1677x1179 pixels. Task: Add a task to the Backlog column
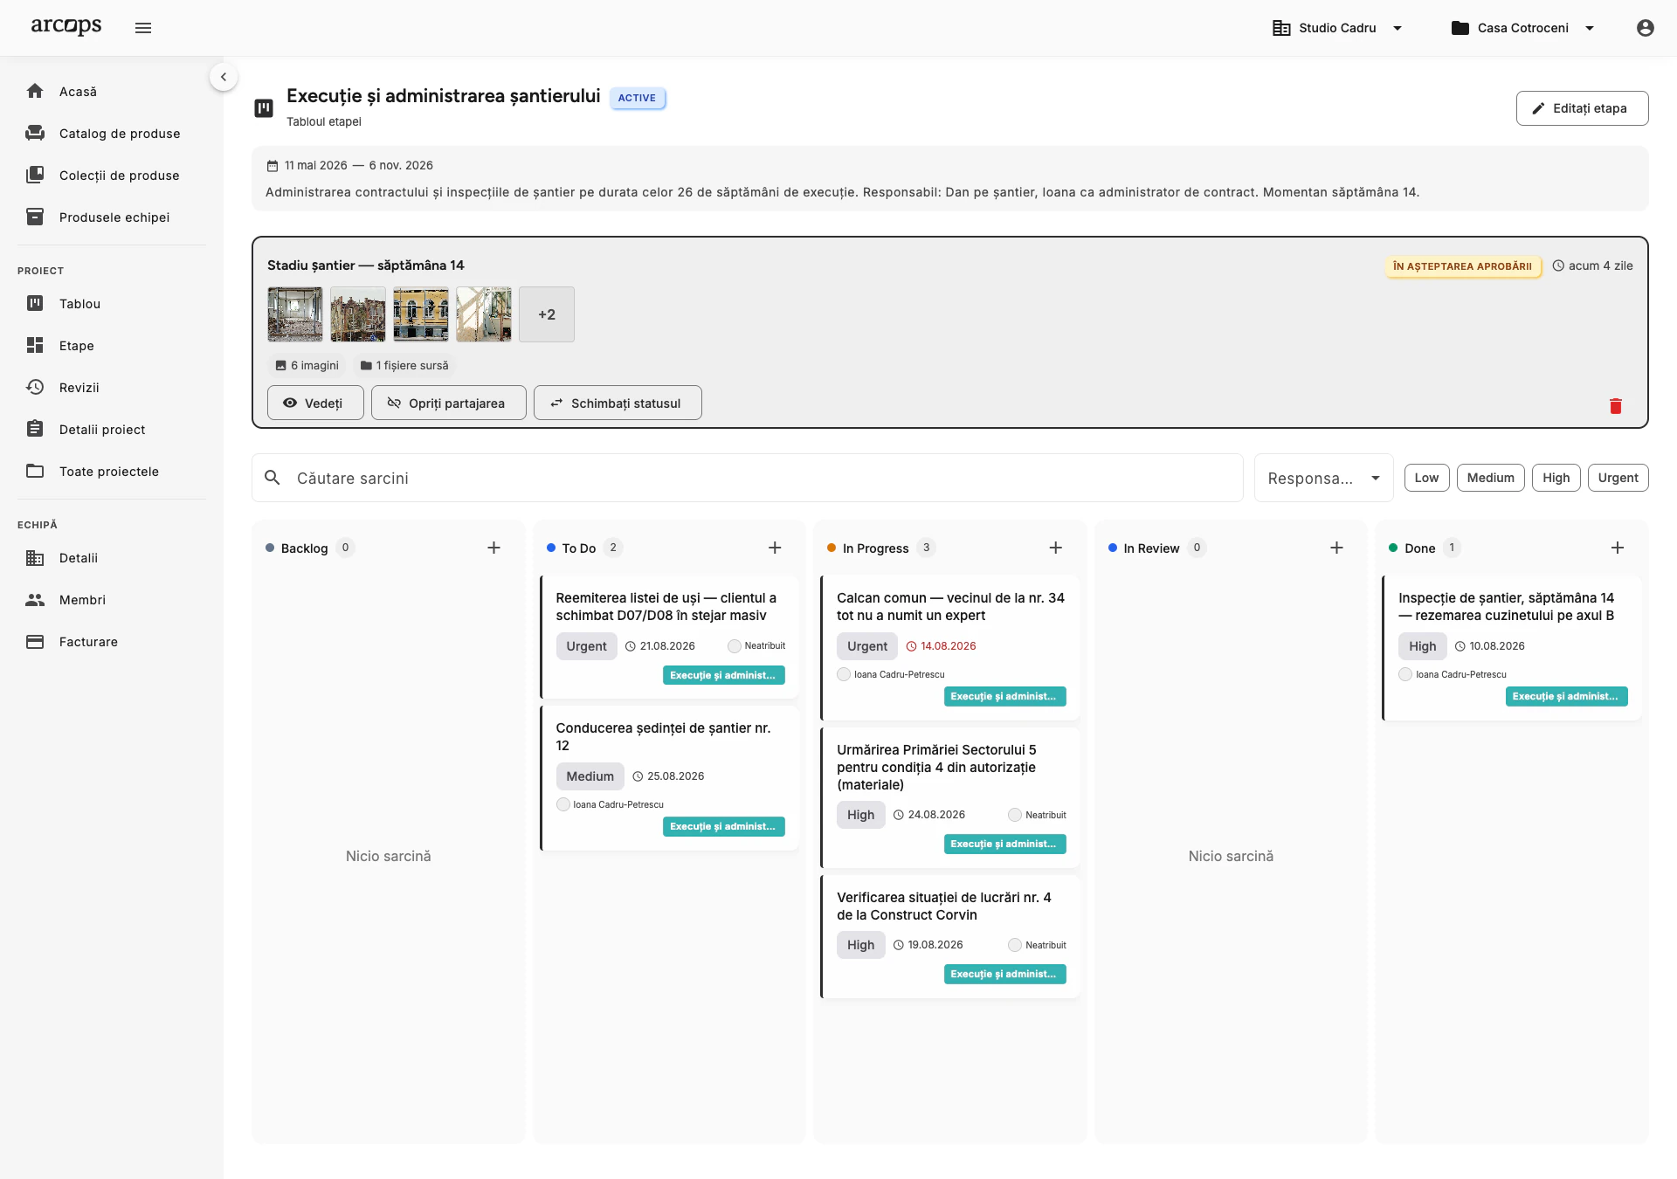click(x=493, y=548)
